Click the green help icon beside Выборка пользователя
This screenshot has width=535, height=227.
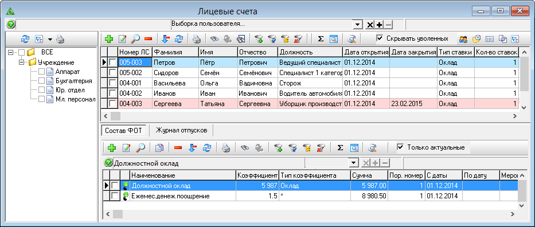pos(11,25)
